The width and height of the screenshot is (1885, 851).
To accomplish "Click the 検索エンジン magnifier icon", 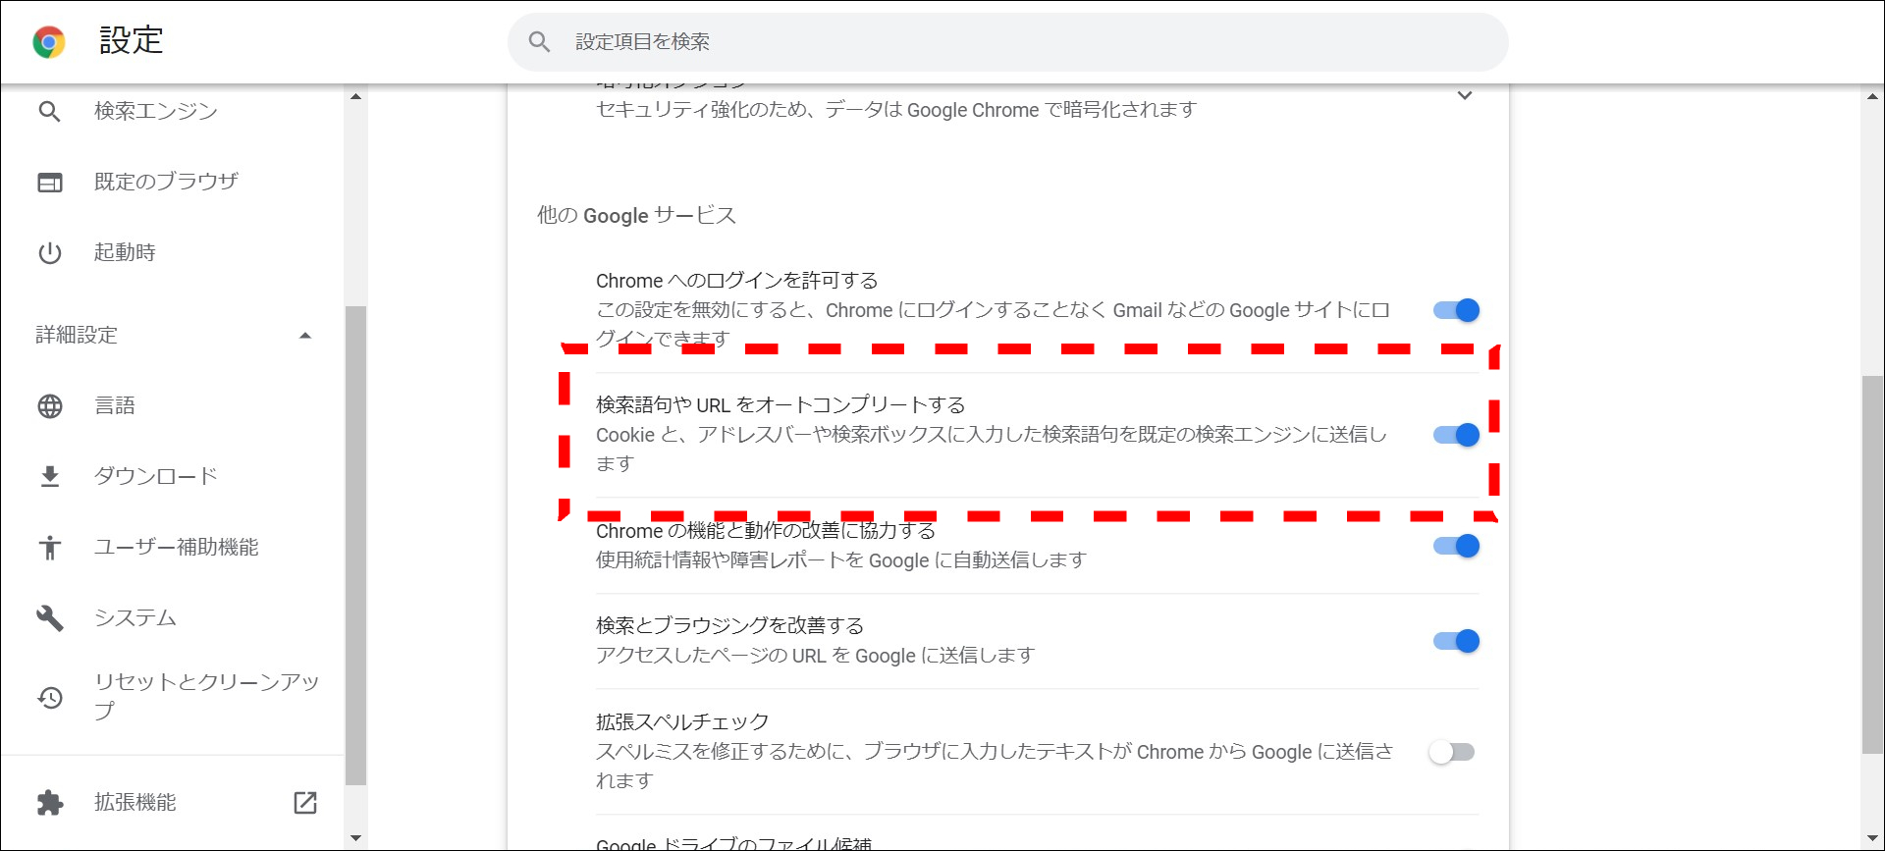I will click(x=49, y=111).
